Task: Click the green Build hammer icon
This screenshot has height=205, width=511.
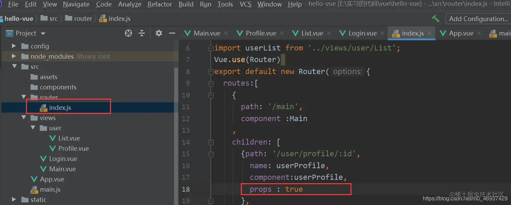Action: 436,18
